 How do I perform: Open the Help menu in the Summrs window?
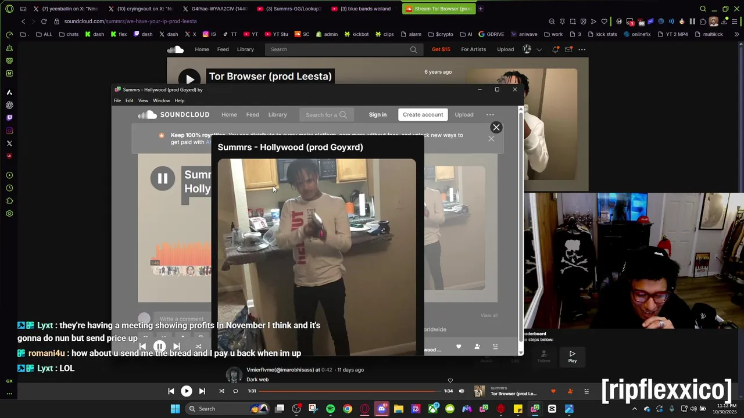(180, 100)
